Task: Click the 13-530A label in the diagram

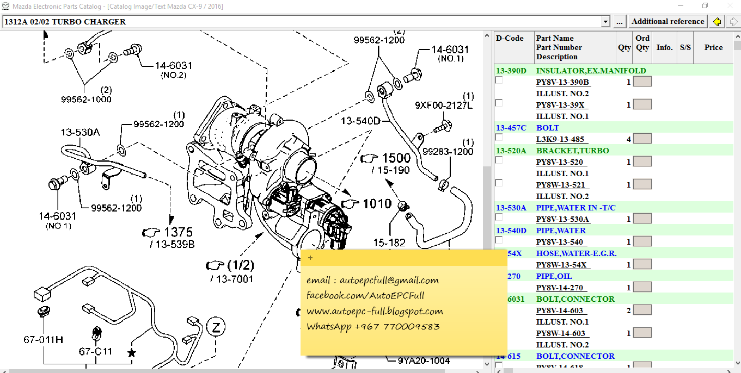Action: pos(80,132)
